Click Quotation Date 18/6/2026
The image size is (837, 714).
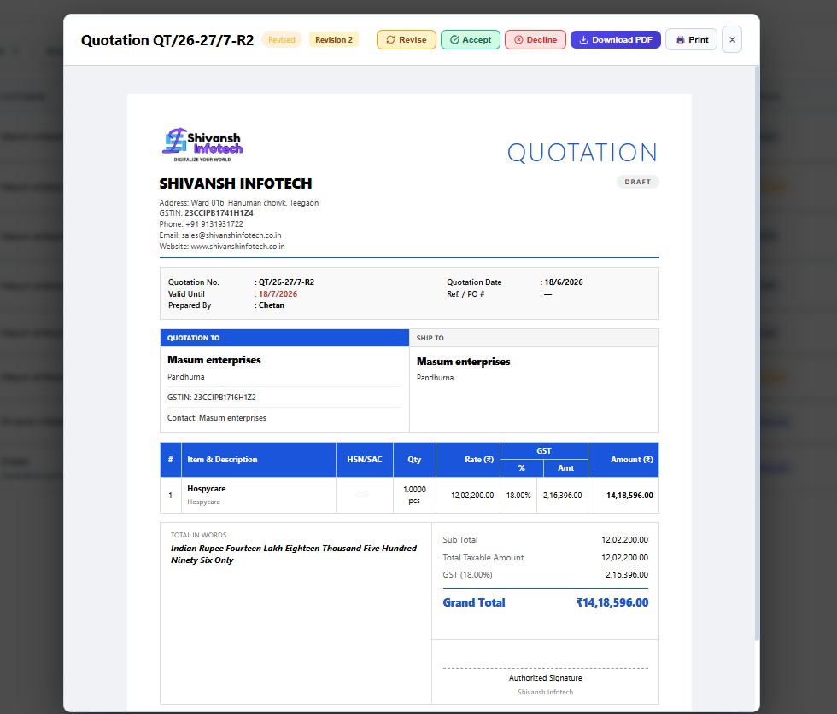tap(563, 282)
